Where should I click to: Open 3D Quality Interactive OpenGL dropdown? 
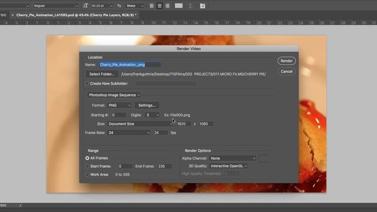[x=229, y=166]
